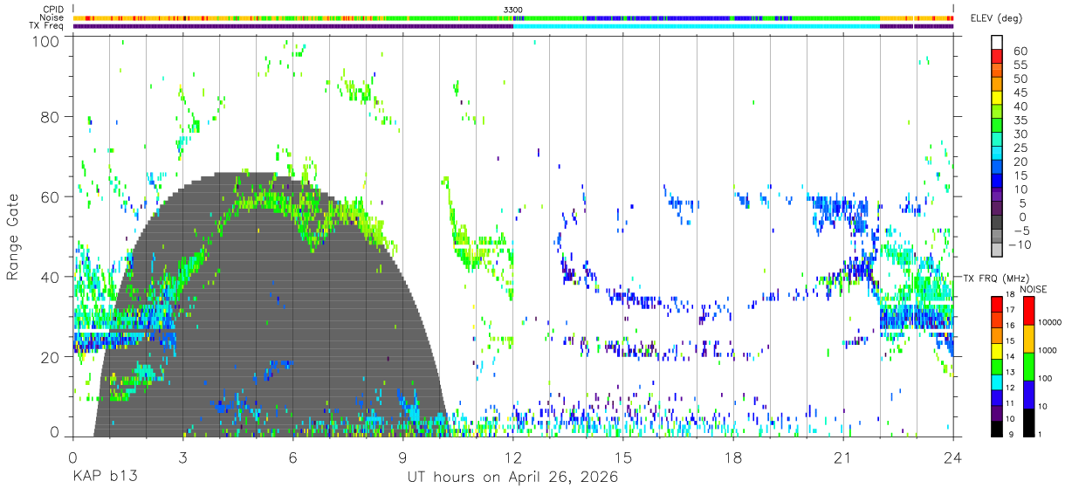Click the 20 tick on Range Gate axis
Viewport: 1072px width, 495px height.
click(50, 358)
